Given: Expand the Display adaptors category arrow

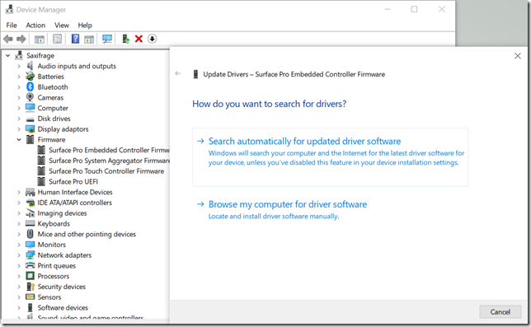Looking at the screenshot, I should (19, 128).
